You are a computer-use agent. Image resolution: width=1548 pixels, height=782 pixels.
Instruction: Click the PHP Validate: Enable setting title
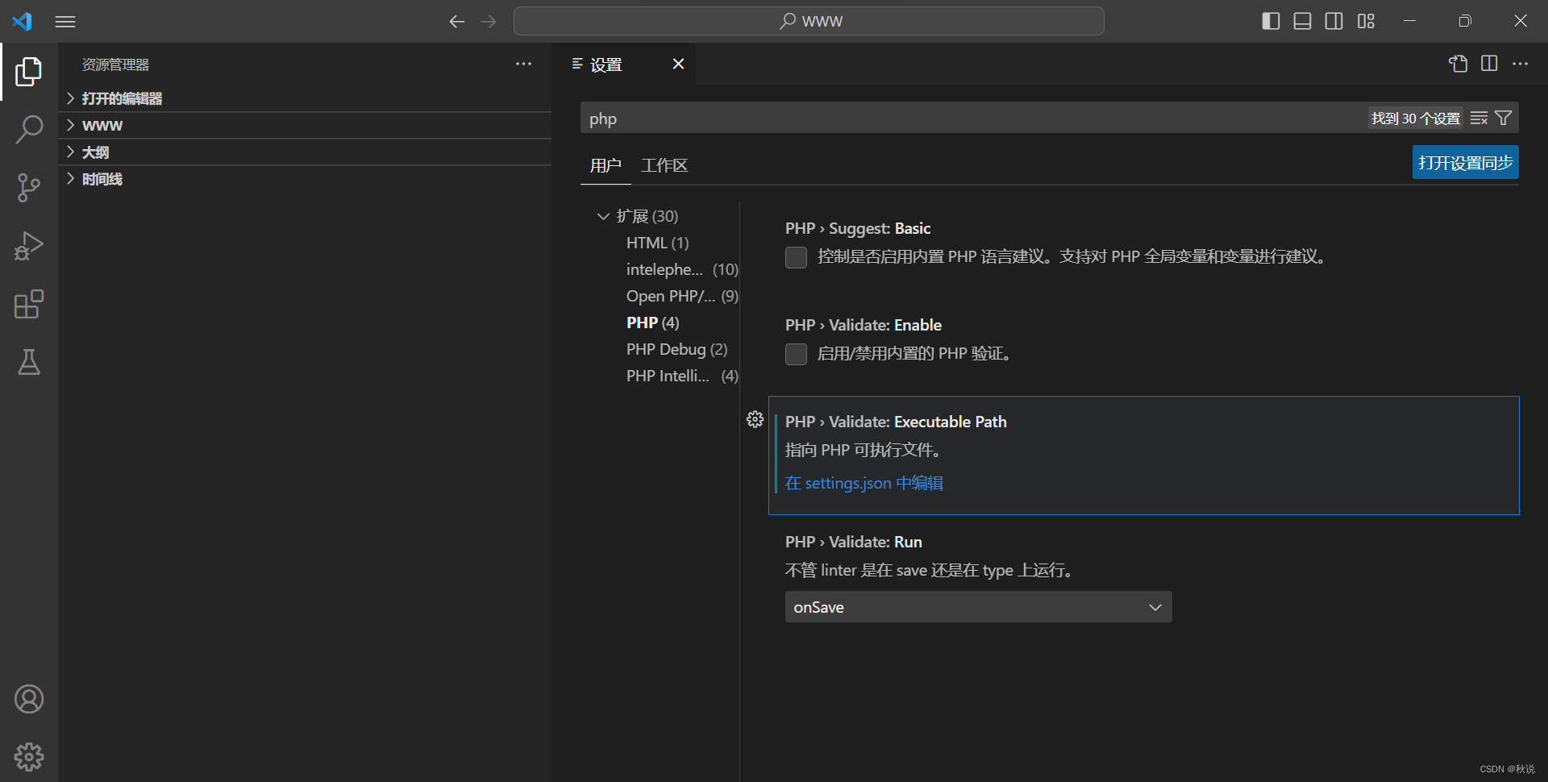(863, 325)
